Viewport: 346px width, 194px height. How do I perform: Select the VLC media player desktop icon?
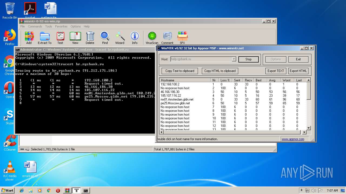pos(10,171)
